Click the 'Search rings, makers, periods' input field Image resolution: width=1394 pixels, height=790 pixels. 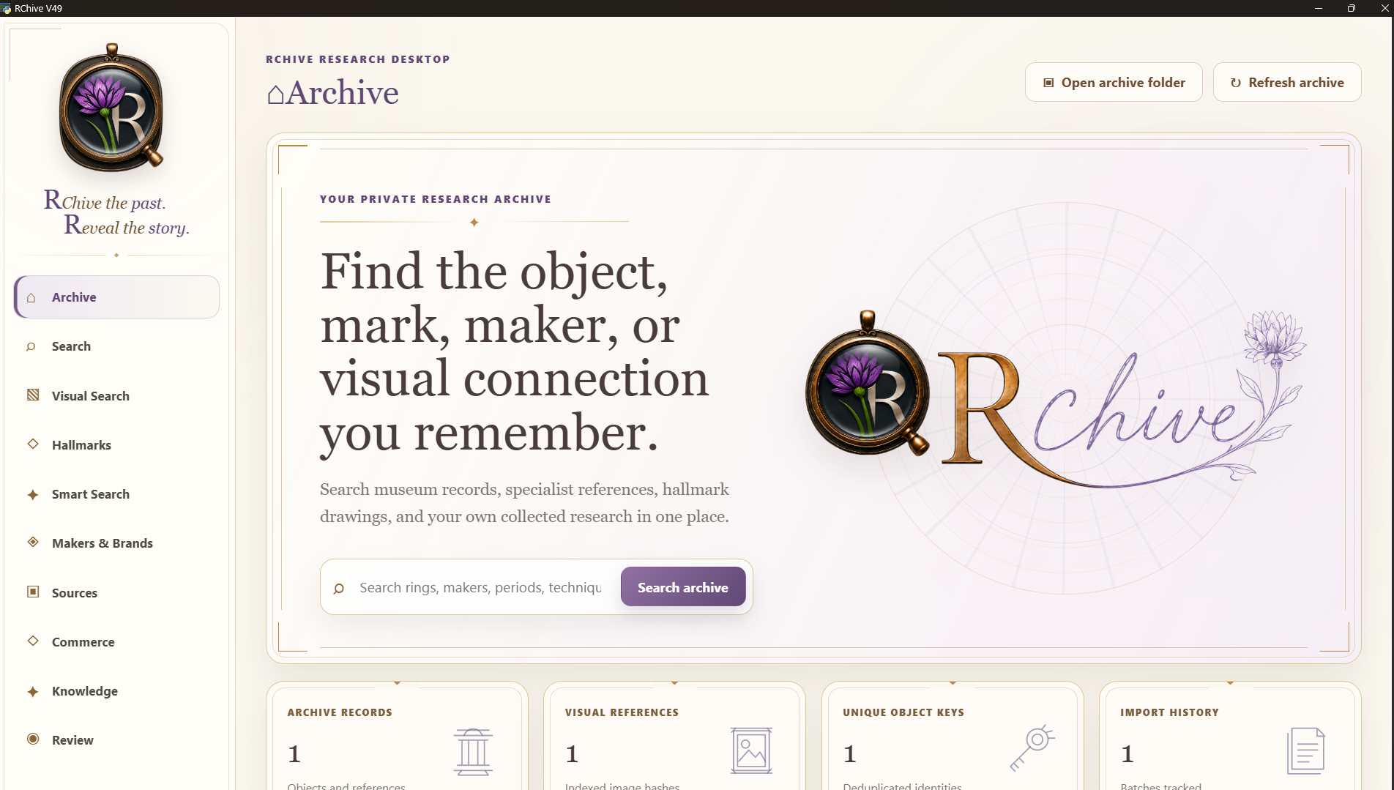480,587
